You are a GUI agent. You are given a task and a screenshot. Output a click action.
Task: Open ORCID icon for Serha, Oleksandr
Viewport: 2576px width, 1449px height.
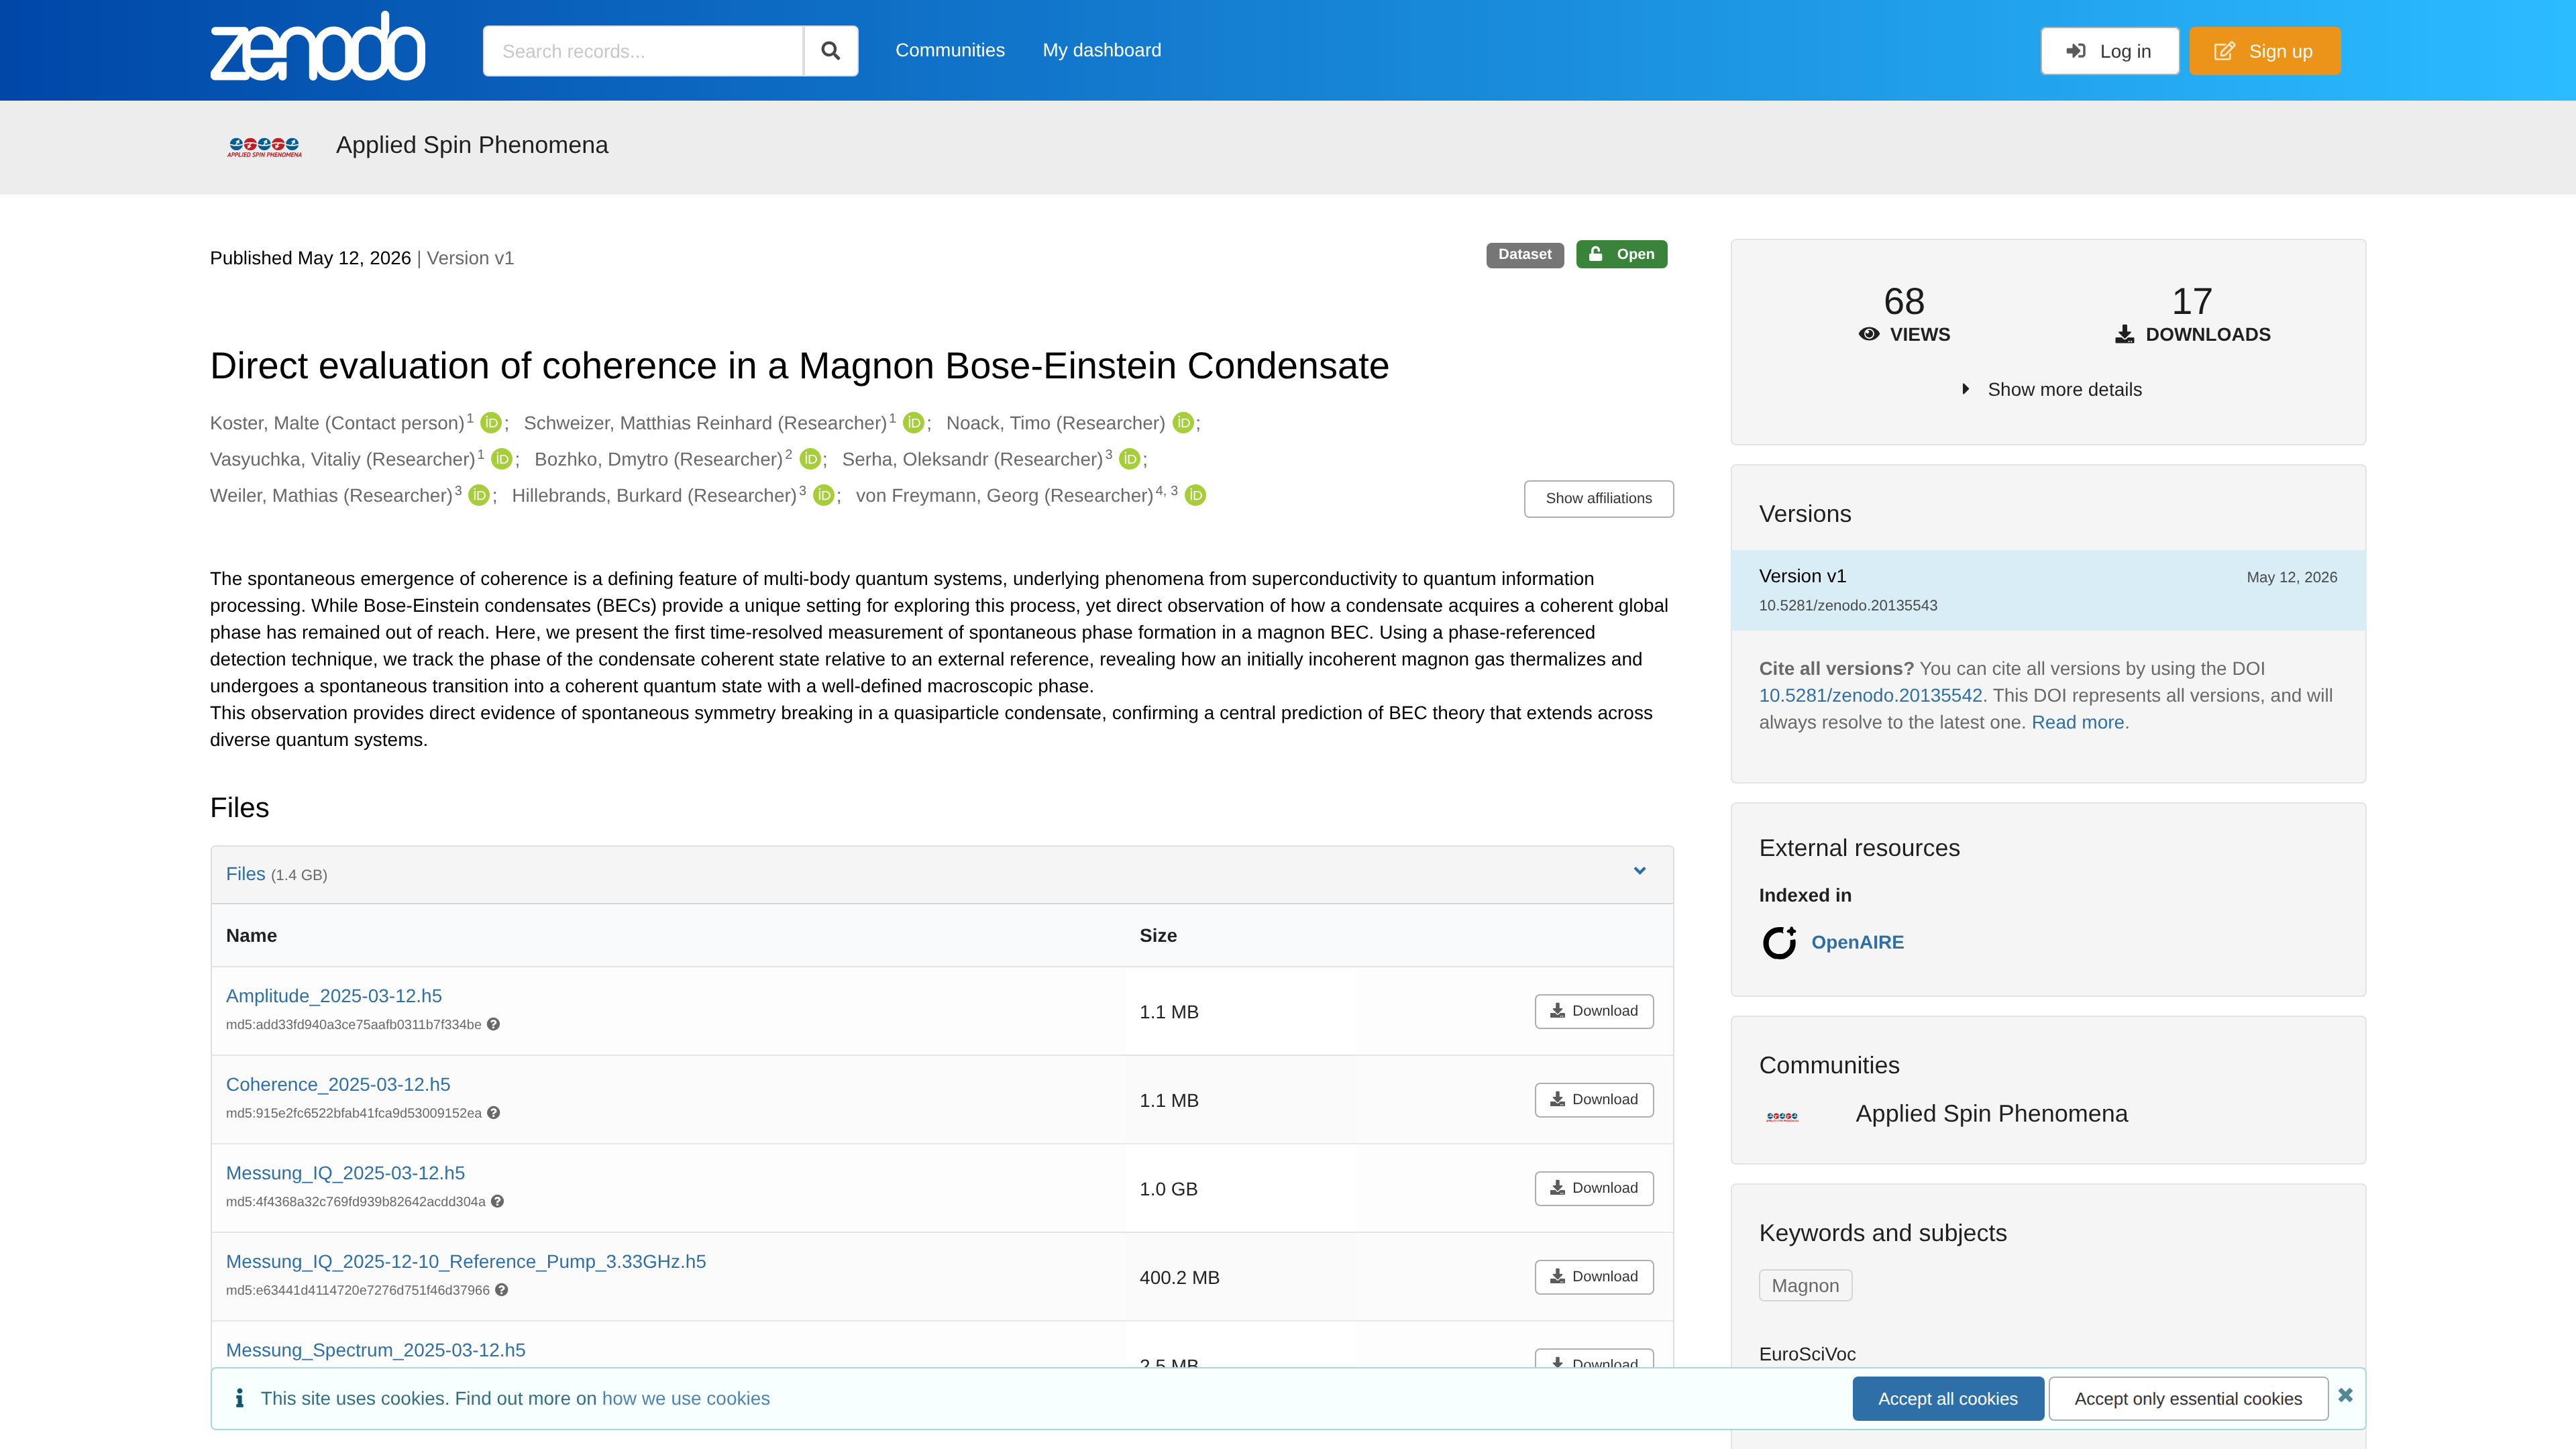pyautogui.click(x=1129, y=459)
